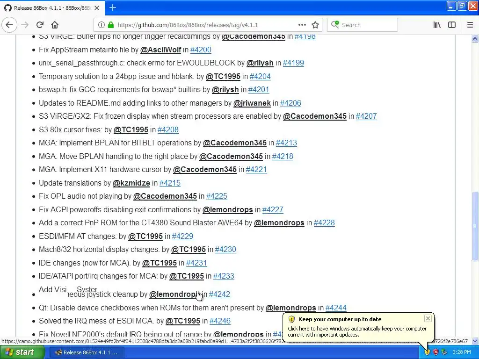Open pull request #4233

[224, 276]
